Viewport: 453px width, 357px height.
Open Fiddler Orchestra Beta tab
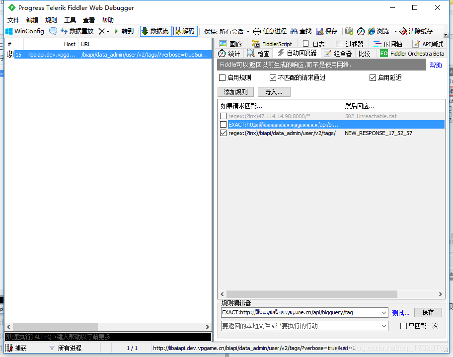[412, 54]
